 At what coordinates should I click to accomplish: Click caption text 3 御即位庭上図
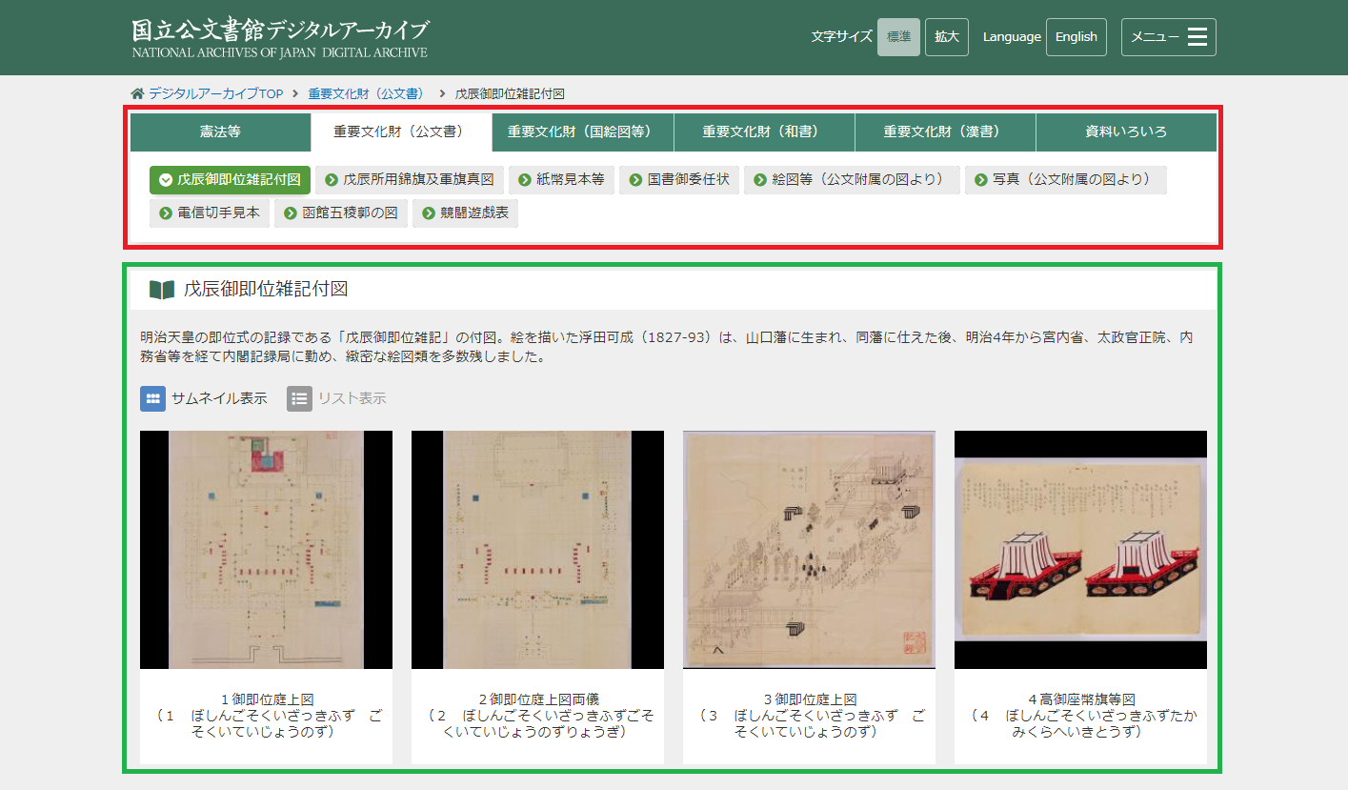click(809, 699)
